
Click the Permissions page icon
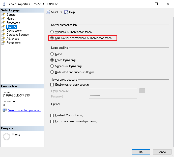[x=3, y=43]
